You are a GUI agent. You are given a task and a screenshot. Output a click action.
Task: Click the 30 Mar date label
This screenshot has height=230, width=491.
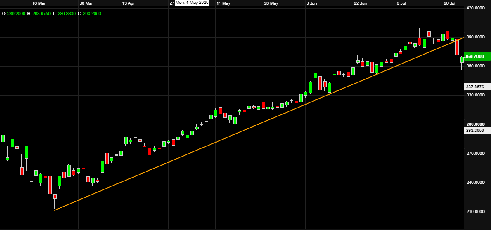[x=86, y=3]
